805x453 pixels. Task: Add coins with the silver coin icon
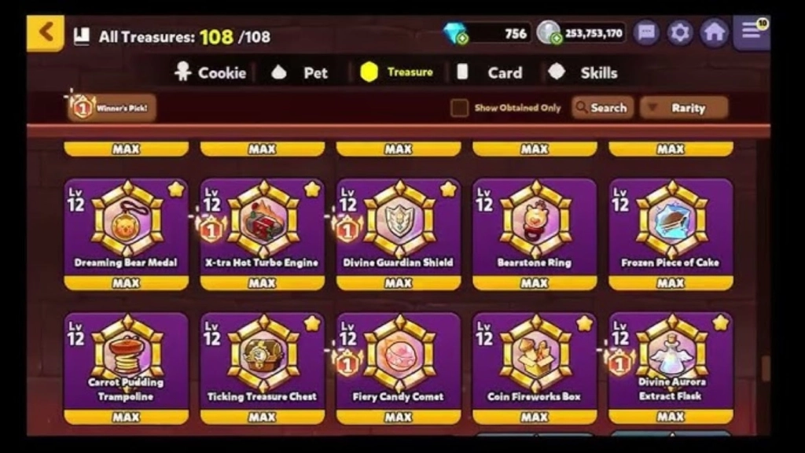tap(549, 33)
